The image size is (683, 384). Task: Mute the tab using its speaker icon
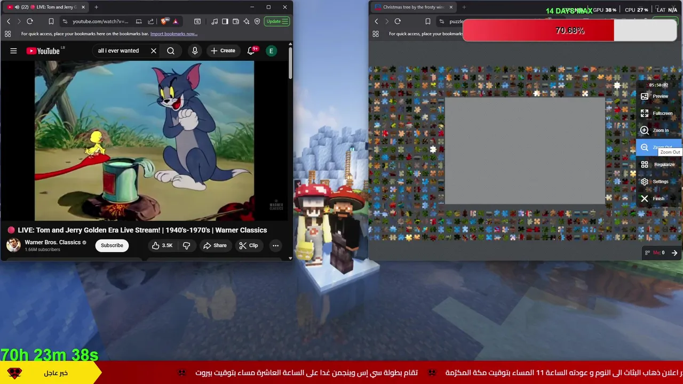17,7
